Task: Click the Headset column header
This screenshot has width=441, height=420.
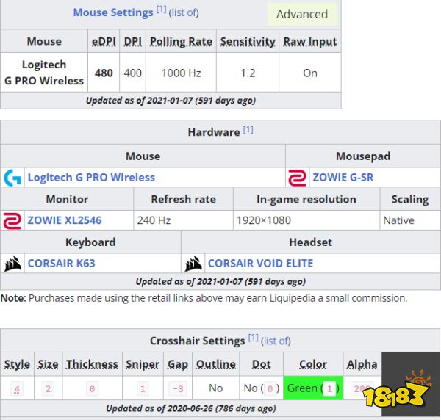Action: tap(310, 242)
